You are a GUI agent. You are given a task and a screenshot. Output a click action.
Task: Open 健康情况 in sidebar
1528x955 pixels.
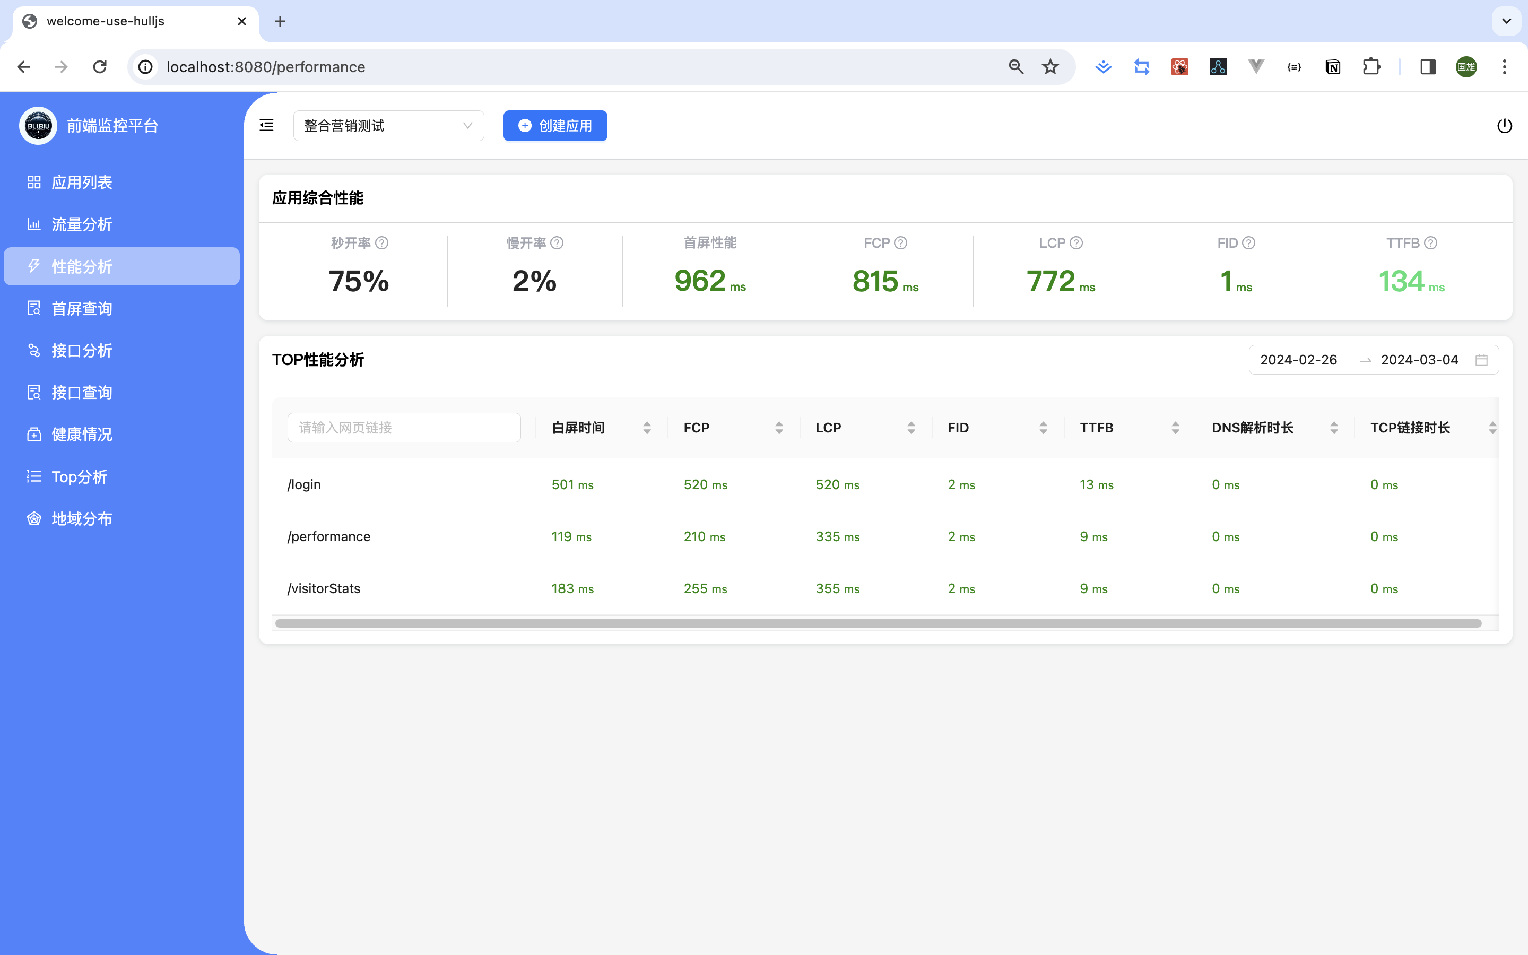tap(121, 435)
